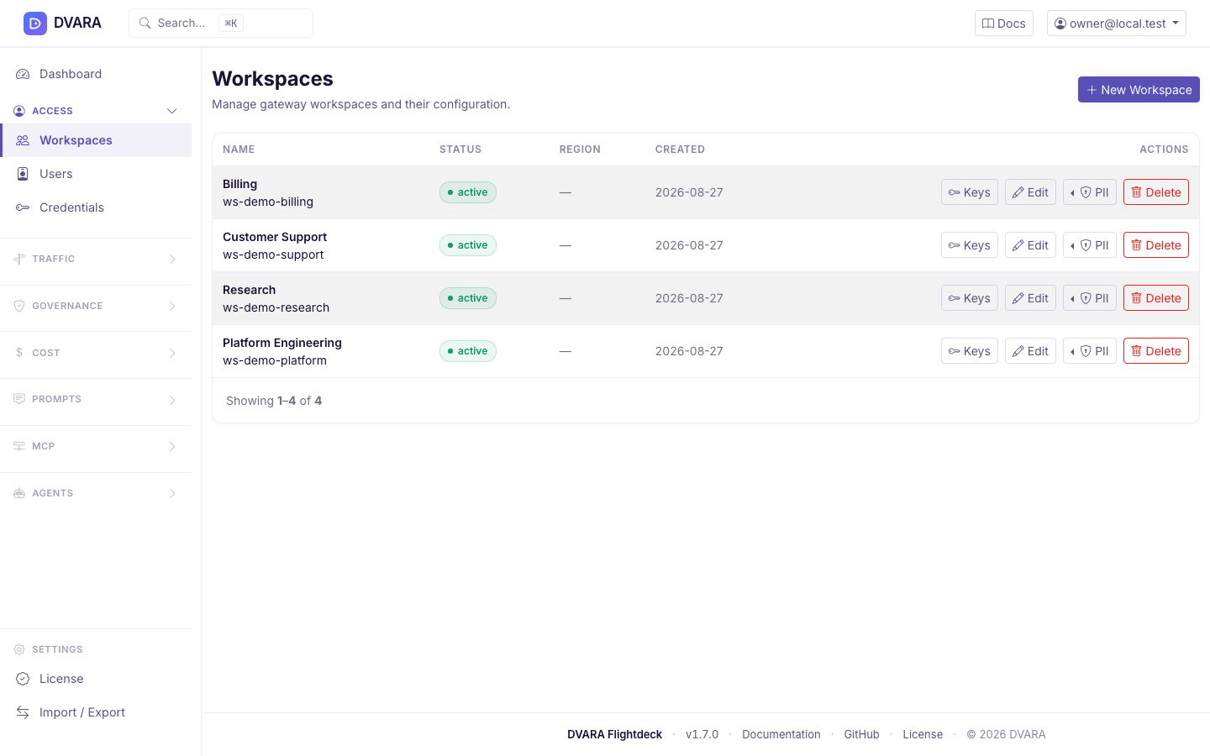Click the plus icon in New Workspace

pyautogui.click(x=1092, y=90)
